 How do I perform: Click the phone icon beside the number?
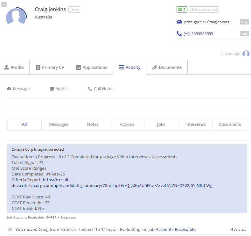pyautogui.click(x=179, y=33)
